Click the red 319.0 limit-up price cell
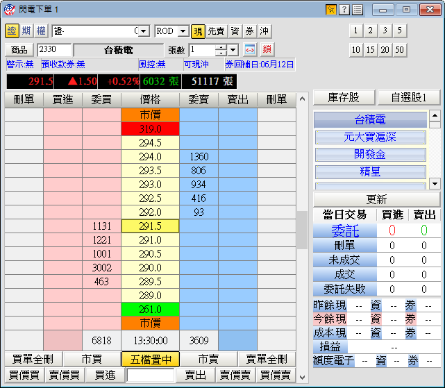Image resolution: width=445 pixels, height=388 pixels. point(150,128)
